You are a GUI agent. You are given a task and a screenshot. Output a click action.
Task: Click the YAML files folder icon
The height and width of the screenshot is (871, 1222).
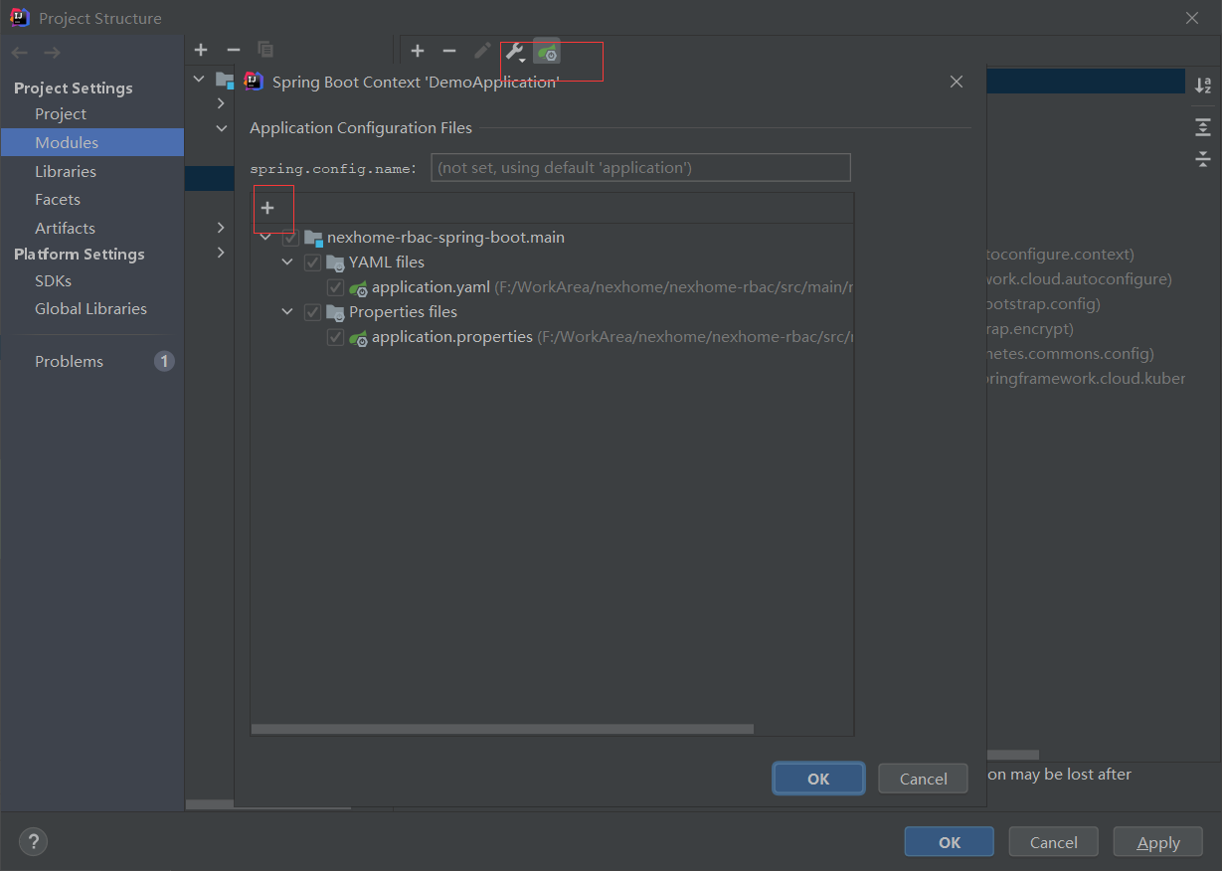335,262
